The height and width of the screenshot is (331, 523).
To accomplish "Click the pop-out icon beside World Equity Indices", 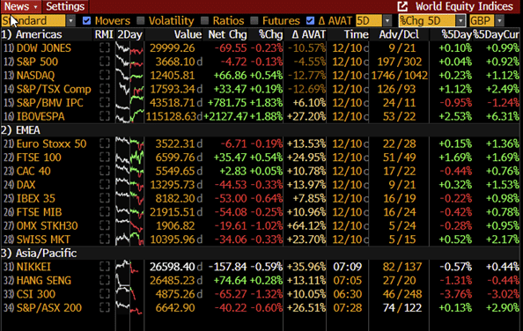I will click(x=402, y=6).
